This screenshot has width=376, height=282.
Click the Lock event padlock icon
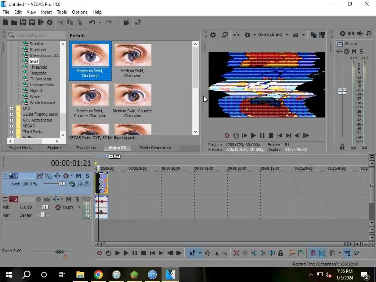[x=280, y=253]
